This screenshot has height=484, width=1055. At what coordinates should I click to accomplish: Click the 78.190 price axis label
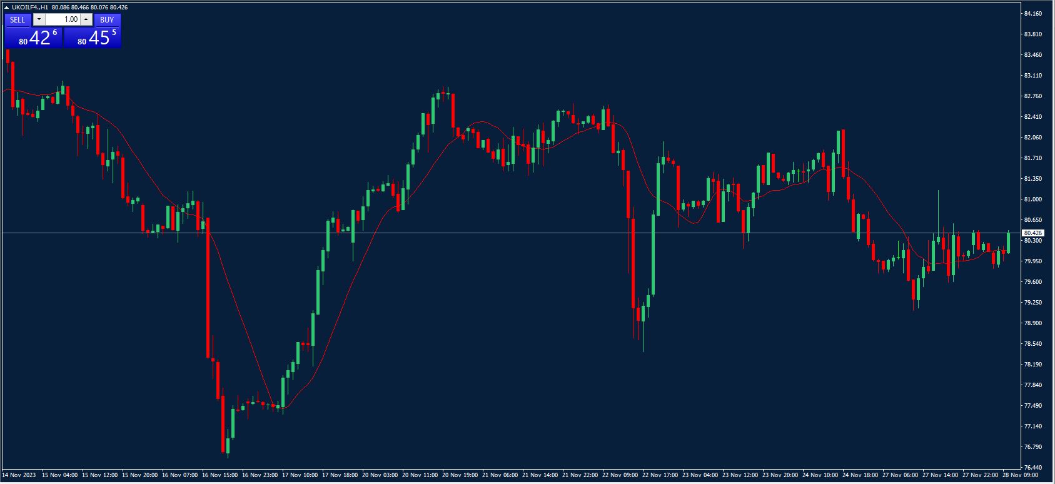click(x=1033, y=365)
